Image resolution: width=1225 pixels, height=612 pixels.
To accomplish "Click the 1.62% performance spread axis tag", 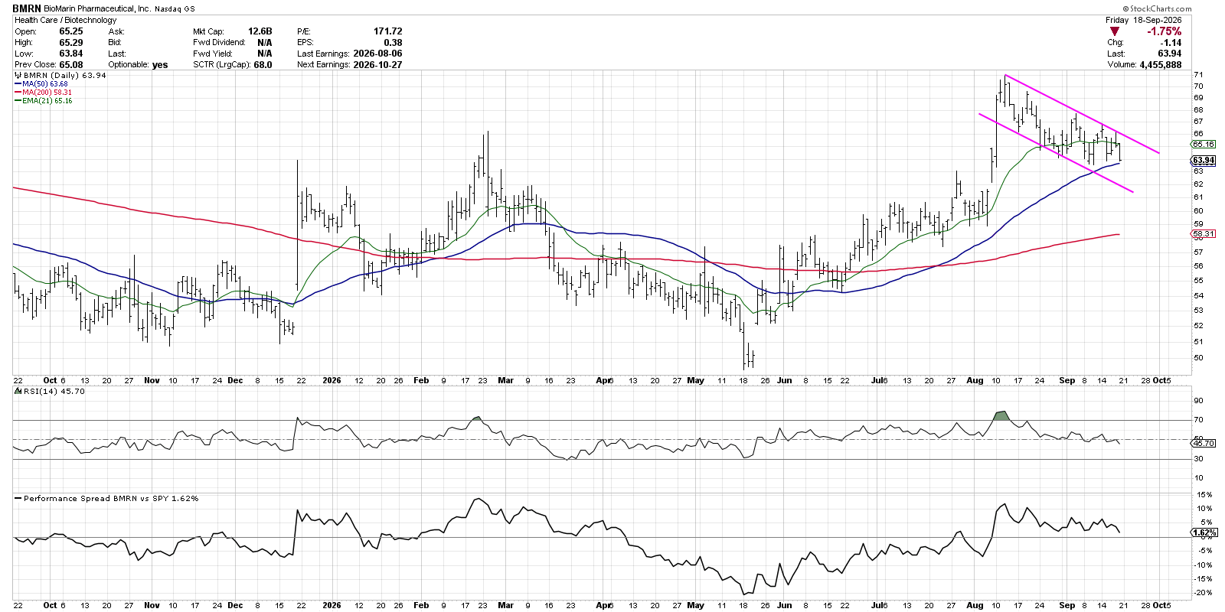I will coord(1204,532).
